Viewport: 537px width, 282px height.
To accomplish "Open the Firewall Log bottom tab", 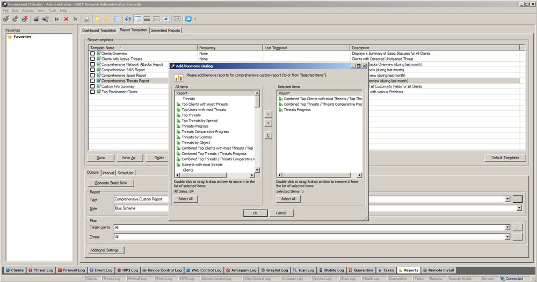I will tap(71, 270).
